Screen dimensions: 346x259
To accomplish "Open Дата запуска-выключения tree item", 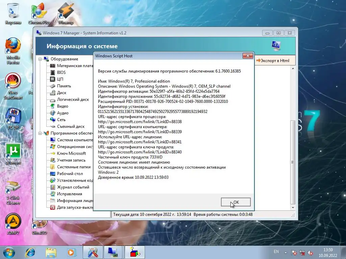I will click(x=75, y=207).
